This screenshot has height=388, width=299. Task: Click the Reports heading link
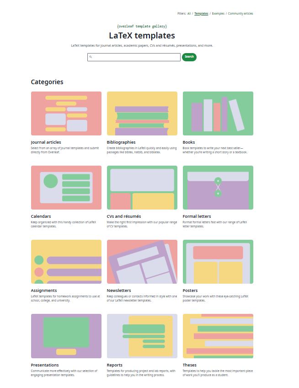coord(114,365)
